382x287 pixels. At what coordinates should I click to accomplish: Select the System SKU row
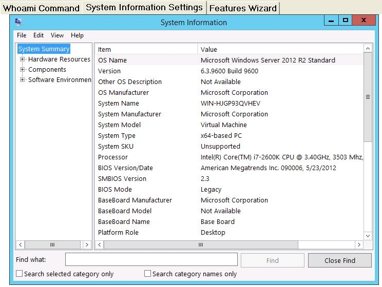[229, 146]
